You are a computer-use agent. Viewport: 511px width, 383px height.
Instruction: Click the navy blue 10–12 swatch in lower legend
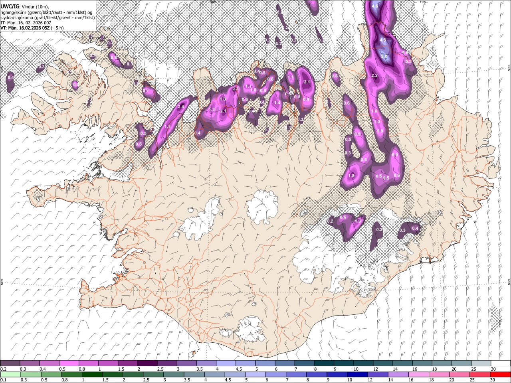click(357, 374)
